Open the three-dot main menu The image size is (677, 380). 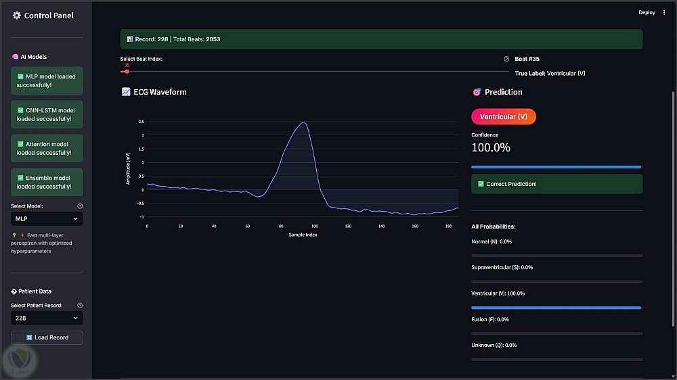[664, 12]
